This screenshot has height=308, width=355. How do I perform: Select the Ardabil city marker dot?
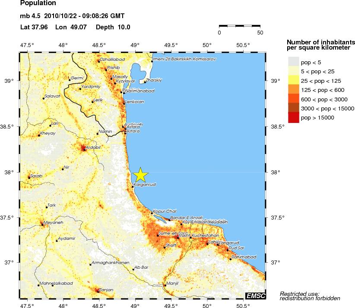[x=84, y=149]
